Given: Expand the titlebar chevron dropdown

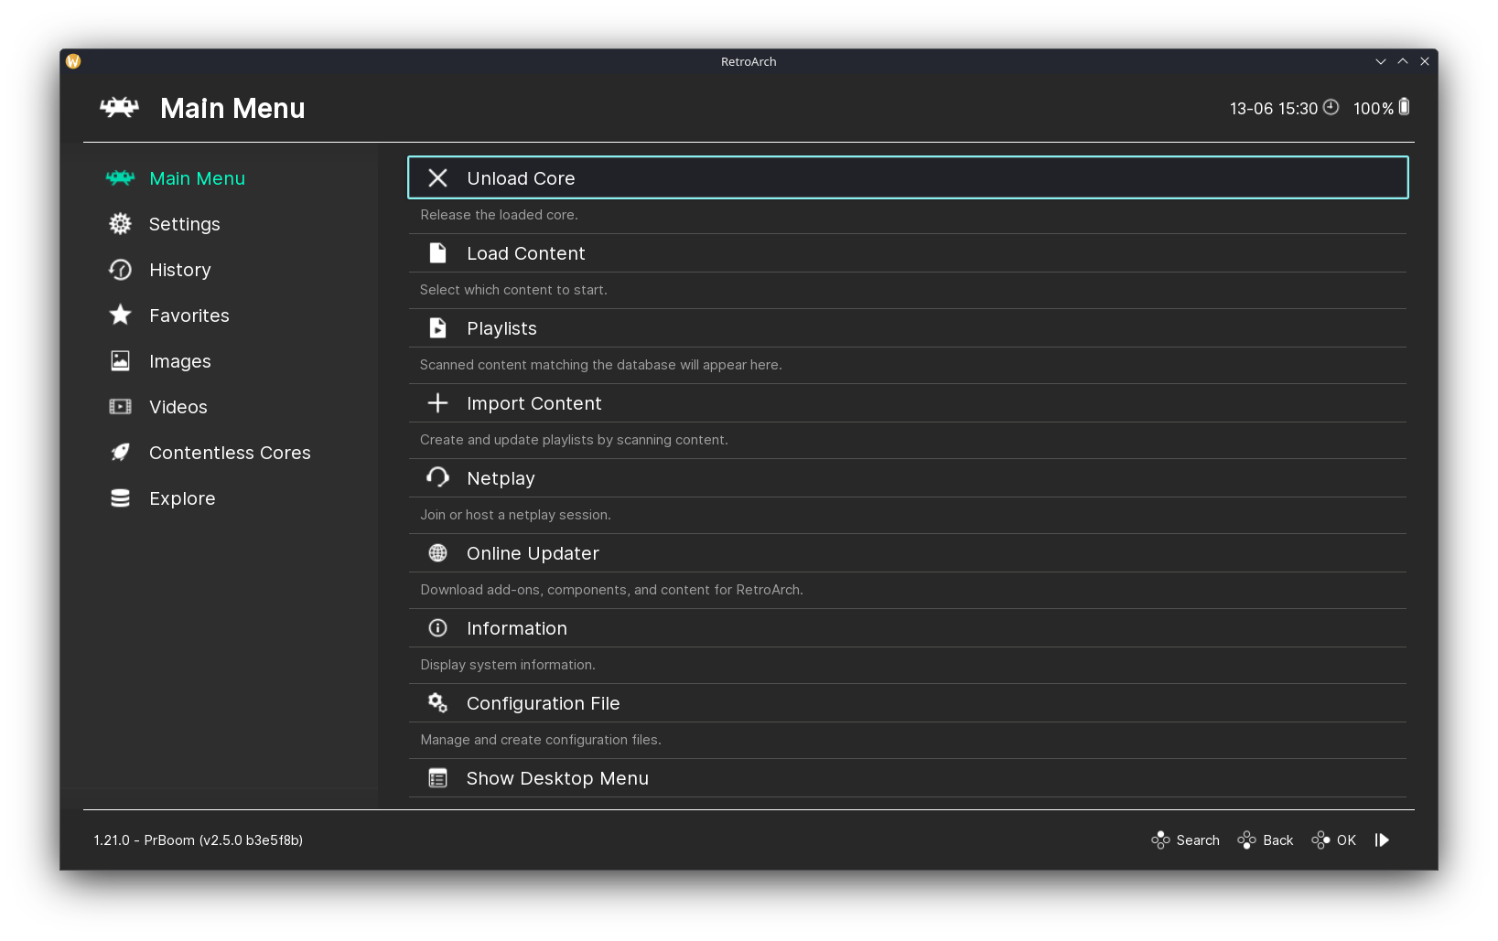Looking at the screenshot, I should point(1380,61).
